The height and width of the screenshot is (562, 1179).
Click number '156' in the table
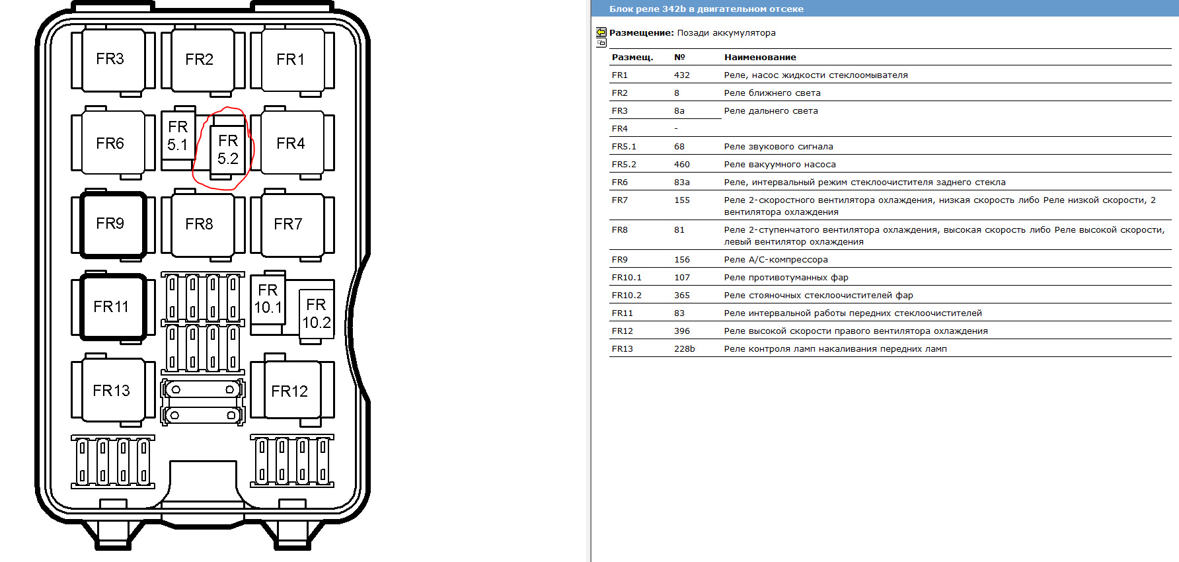[682, 260]
